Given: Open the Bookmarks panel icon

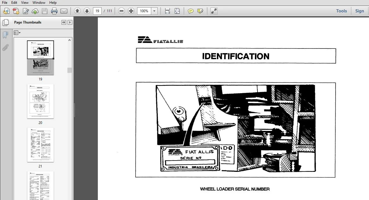Looking at the screenshot, I should click(x=5, y=35).
